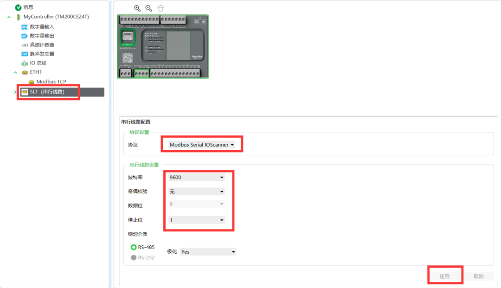Select 脉冲发生器 tree item
501x288 pixels.
pos(42,54)
